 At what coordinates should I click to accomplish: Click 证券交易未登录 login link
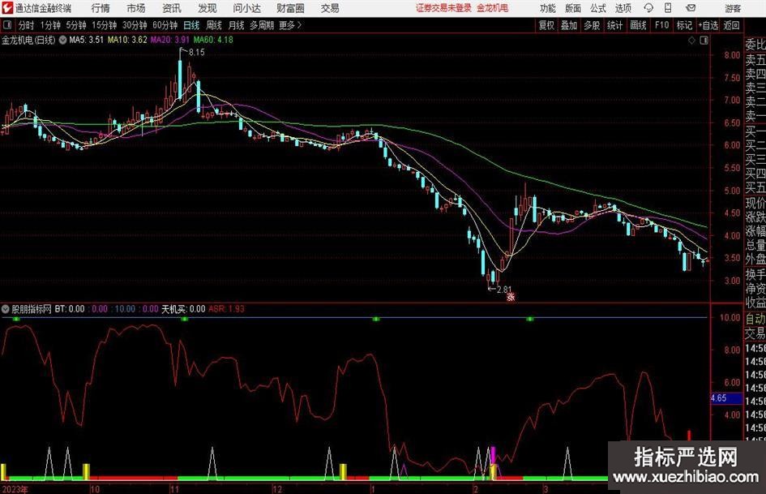click(x=443, y=8)
